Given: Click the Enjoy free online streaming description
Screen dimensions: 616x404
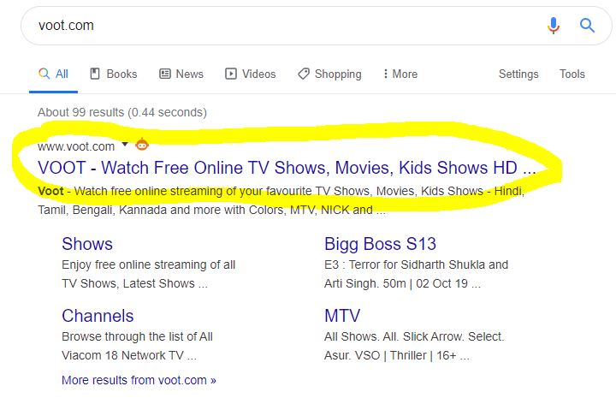Looking at the screenshot, I should (x=149, y=264).
